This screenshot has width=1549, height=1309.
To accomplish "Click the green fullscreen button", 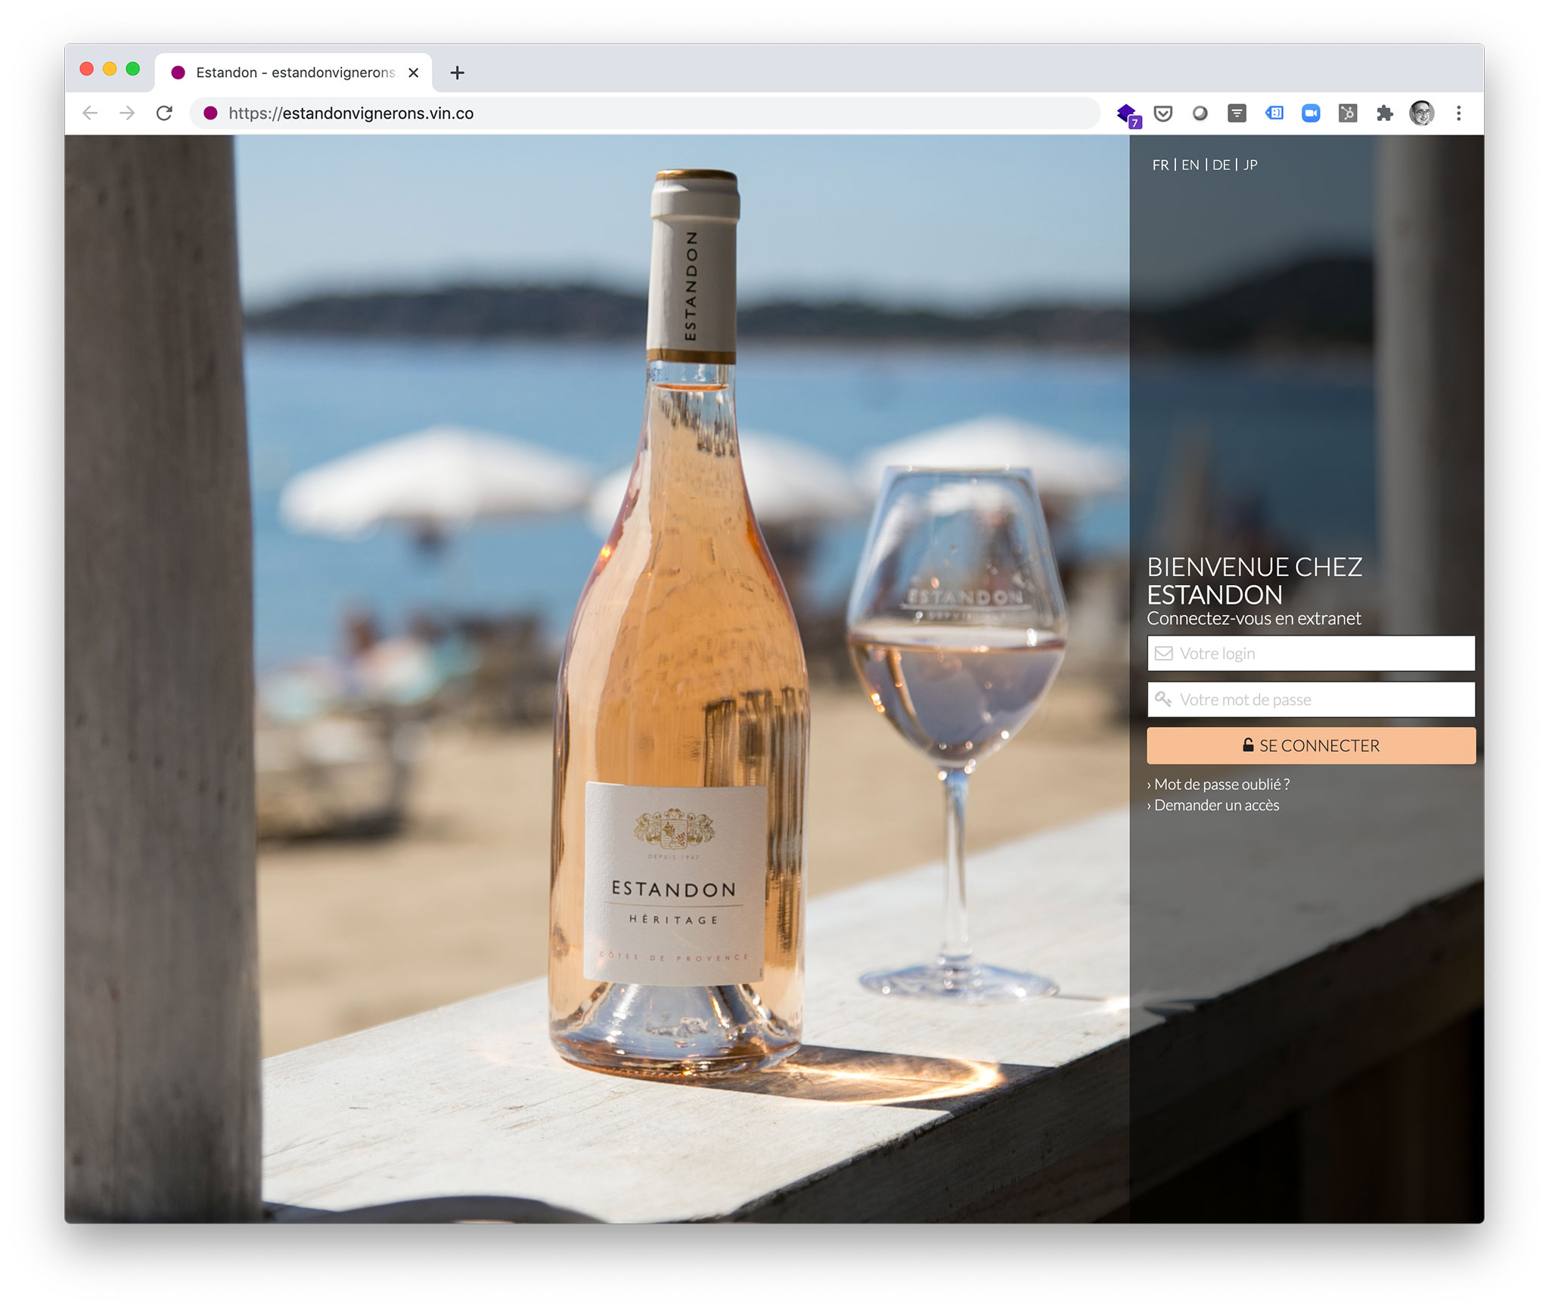I will tap(133, 69).
